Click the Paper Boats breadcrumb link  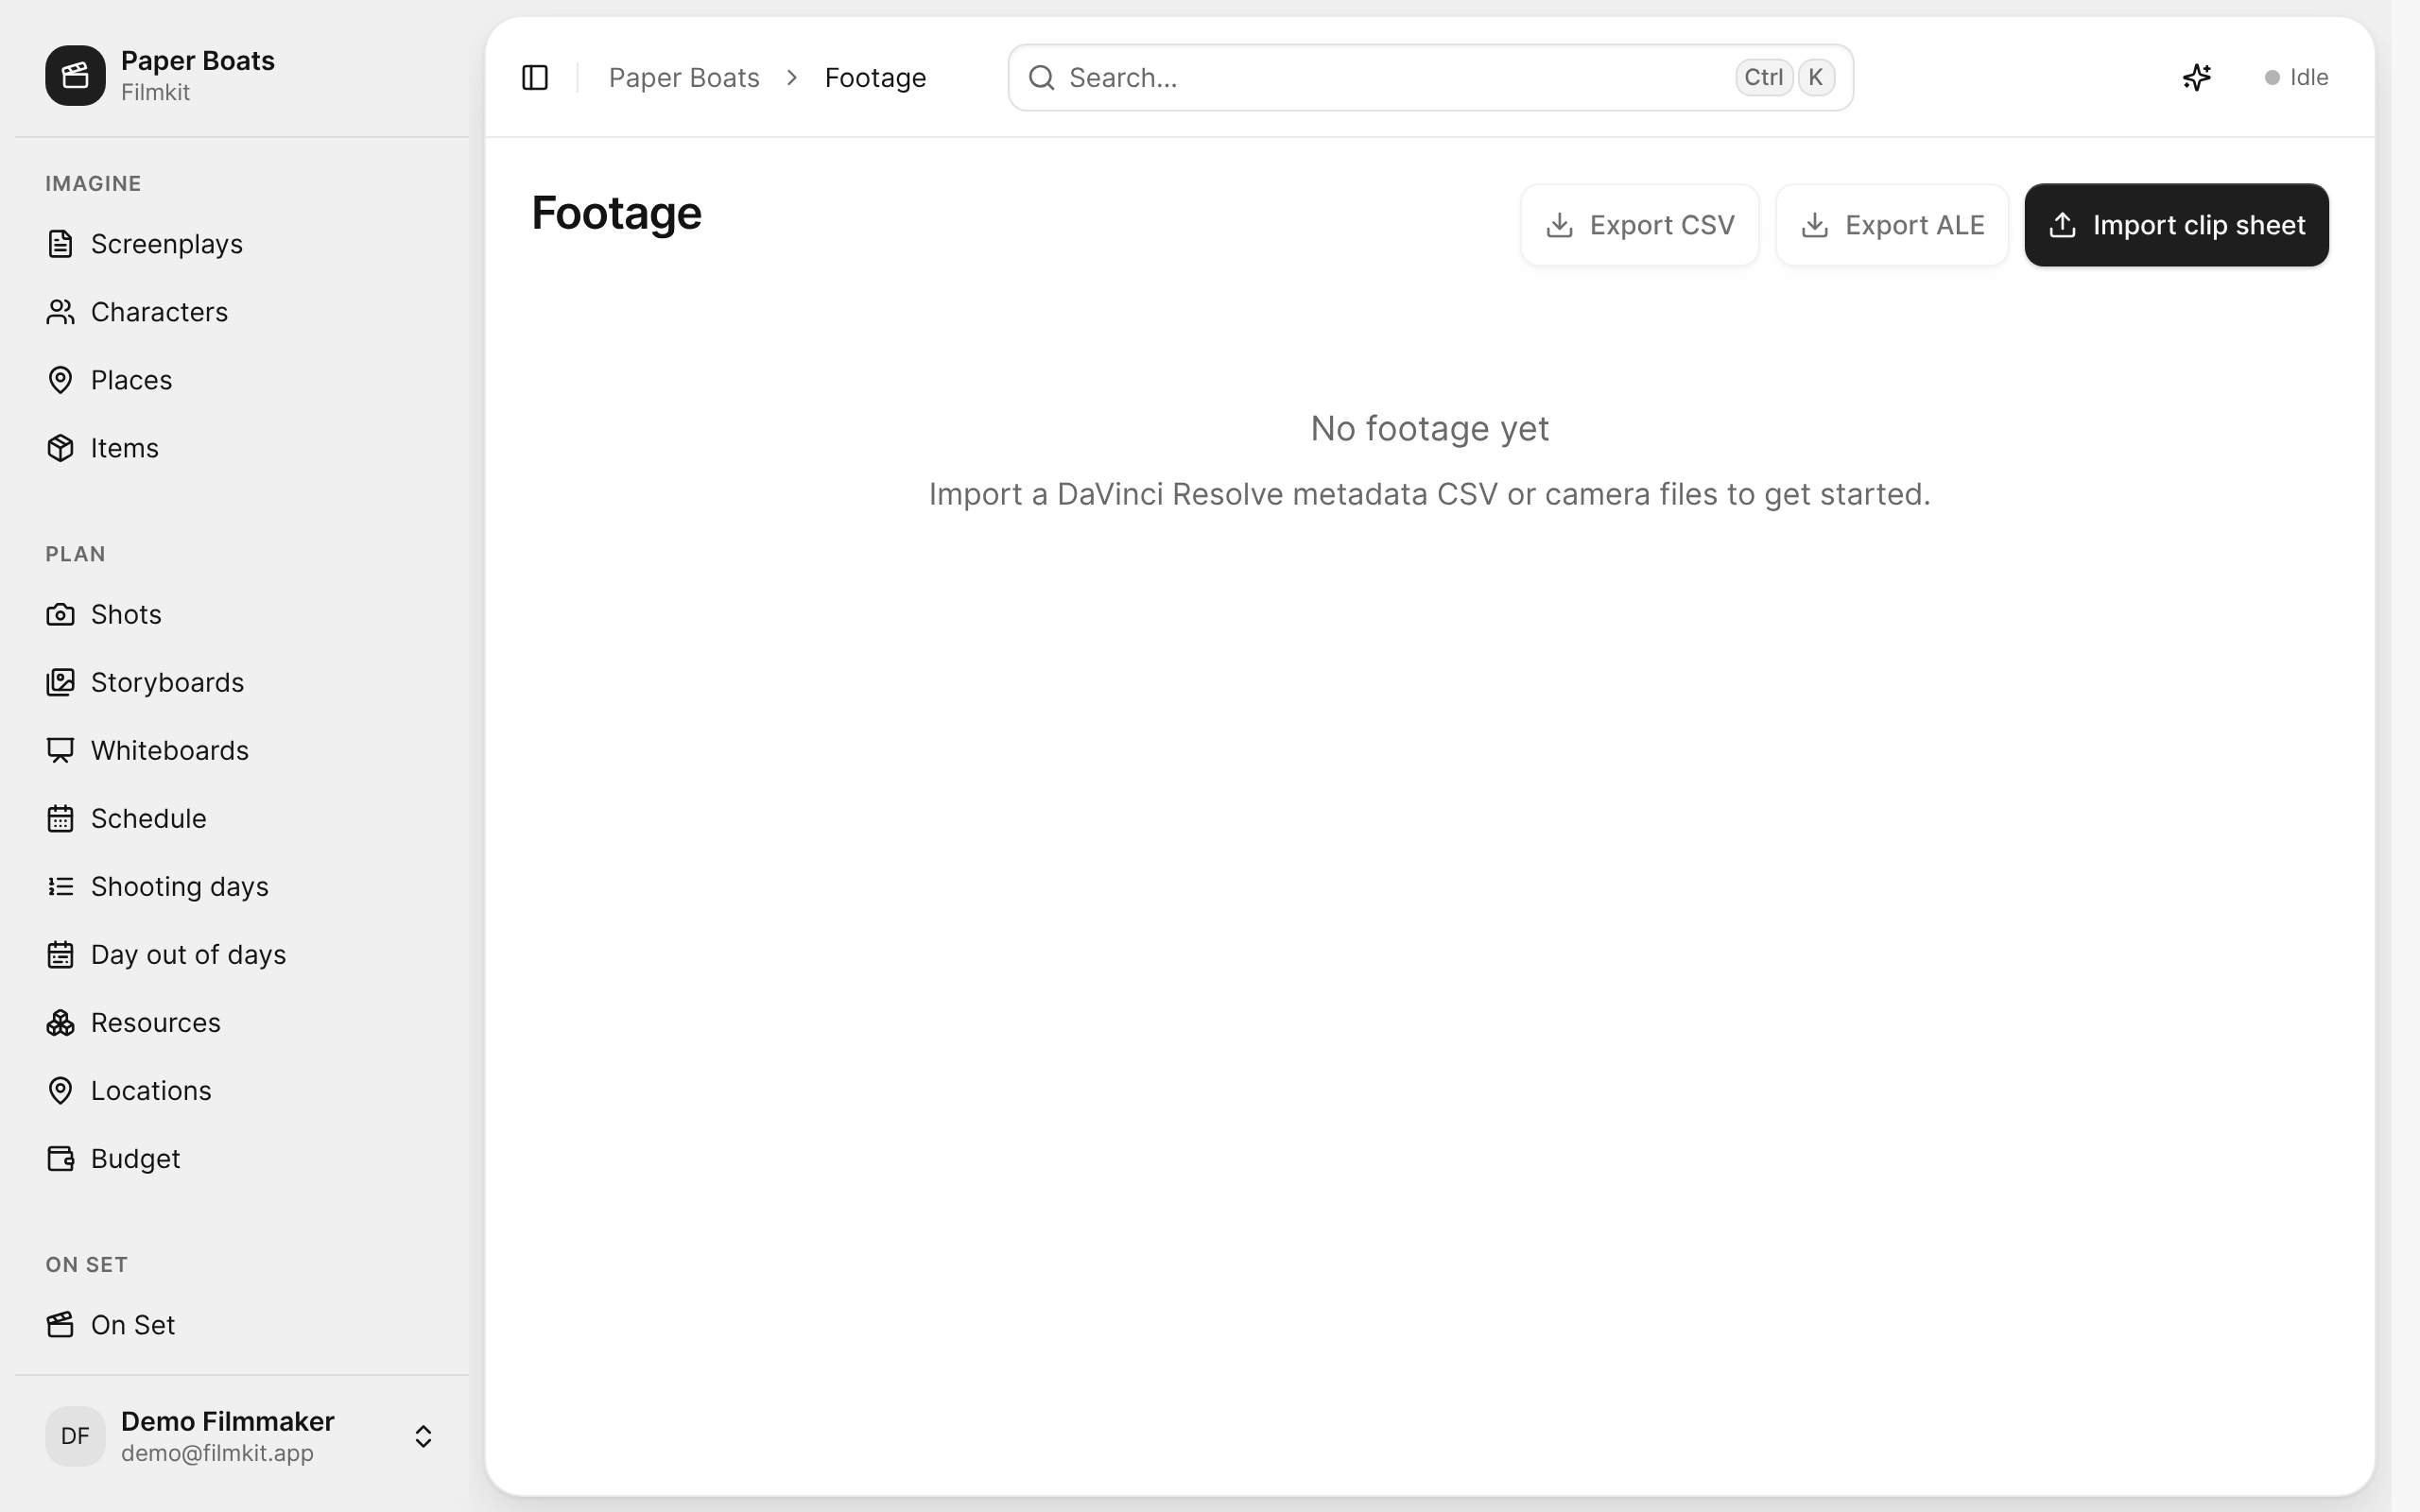pos(684,77)
